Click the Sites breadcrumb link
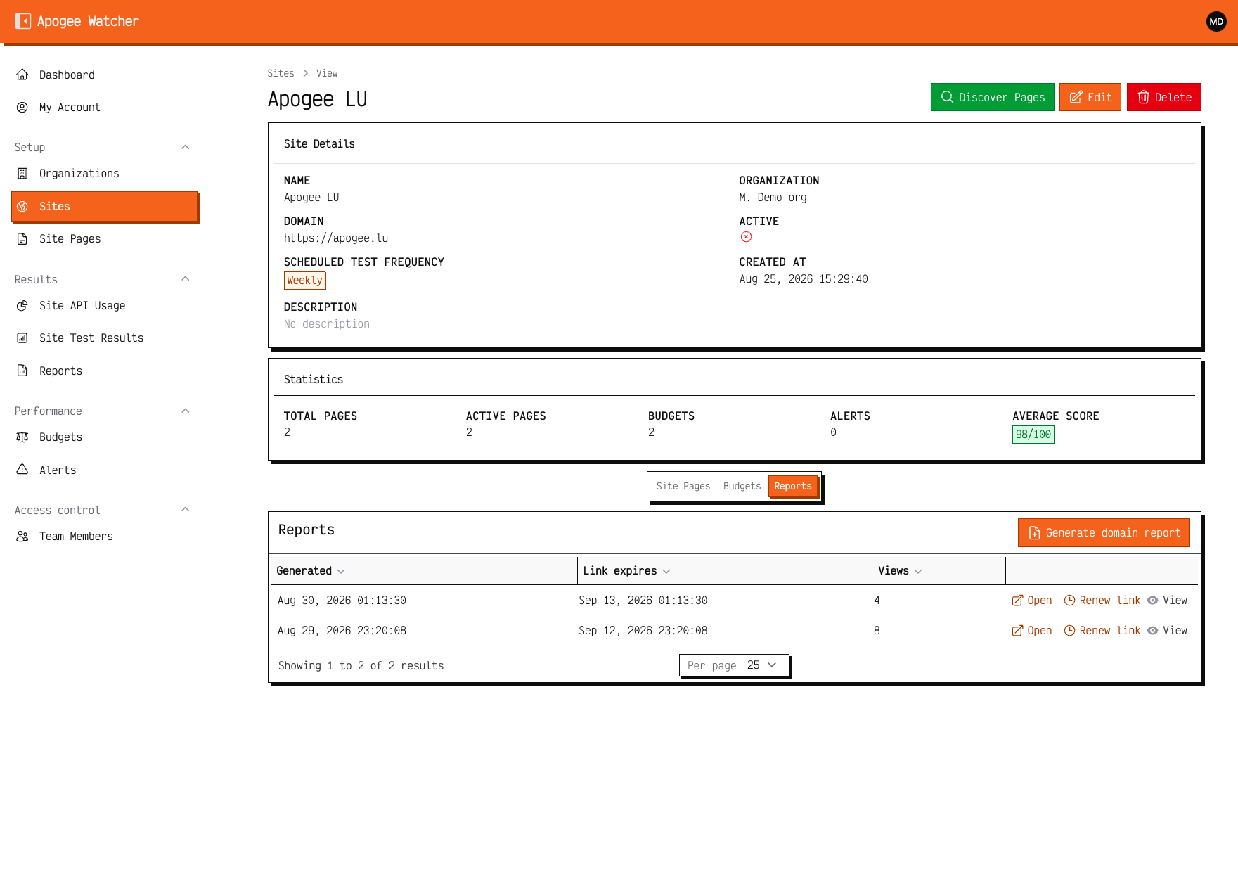The height and width of the screenshot is (879, 1238). [281, 73]
